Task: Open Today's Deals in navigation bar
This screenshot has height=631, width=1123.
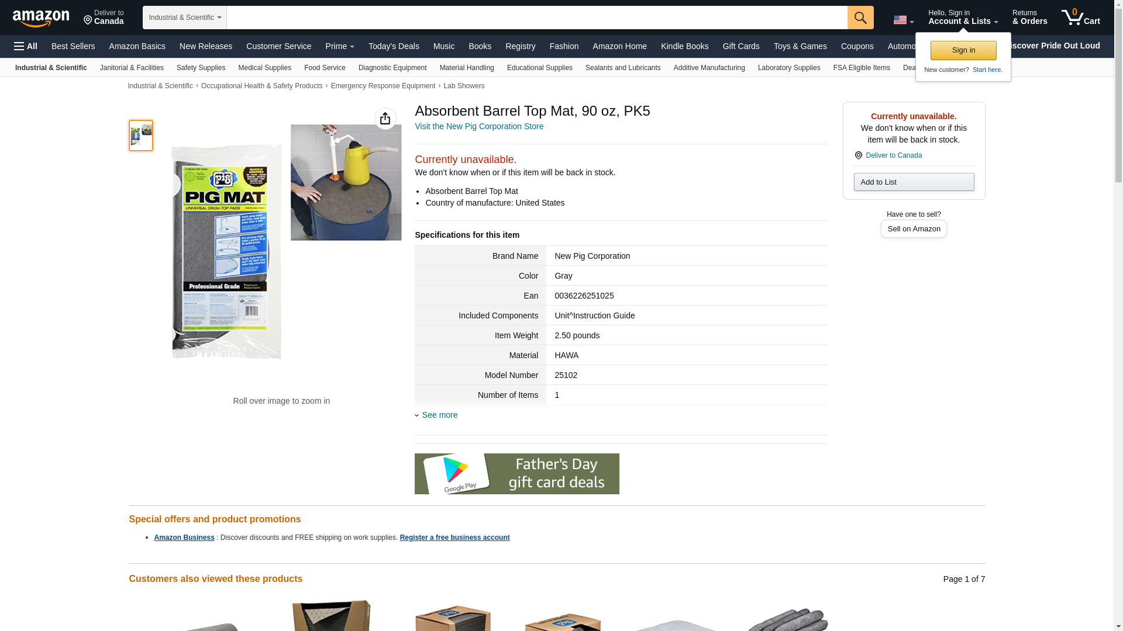Action: click(394, 46)
